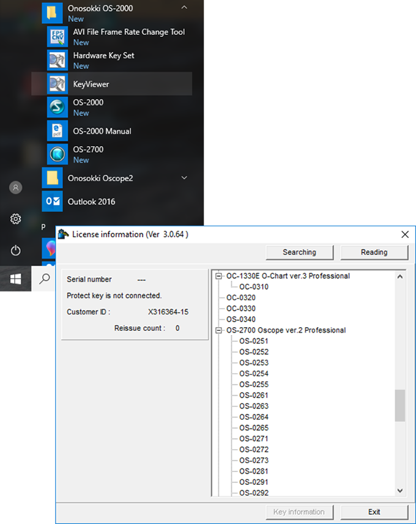The image size is (416, 524).
Task: Expand the Onosokki Oscope2 group chevron
Action: pyautogui.click(x=184, y=178)
